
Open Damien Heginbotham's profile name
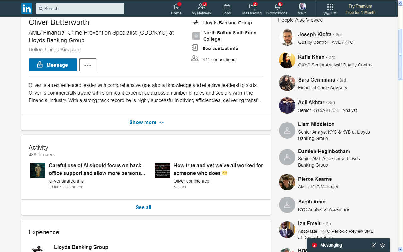point(324,151)
